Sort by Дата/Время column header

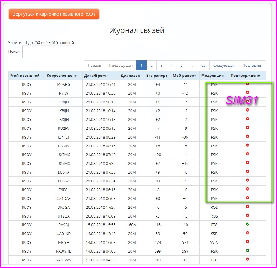(x=96, y=76)
